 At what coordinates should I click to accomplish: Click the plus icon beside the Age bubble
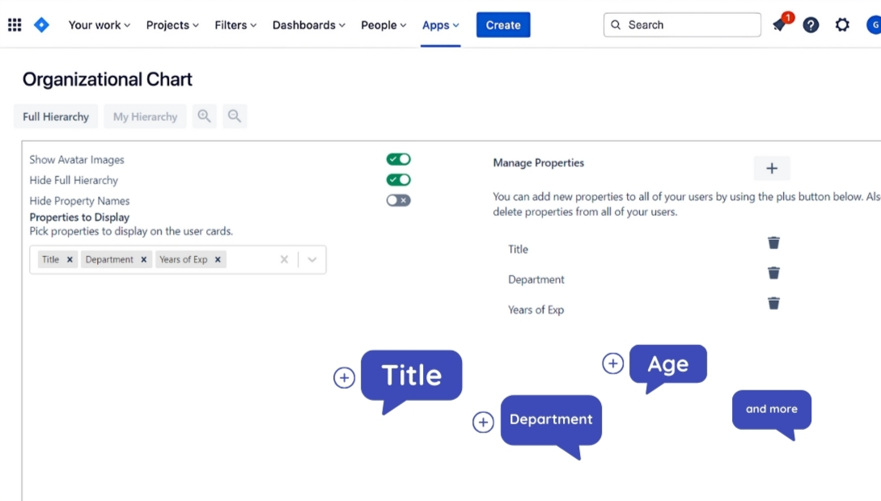tap(612, 364)
